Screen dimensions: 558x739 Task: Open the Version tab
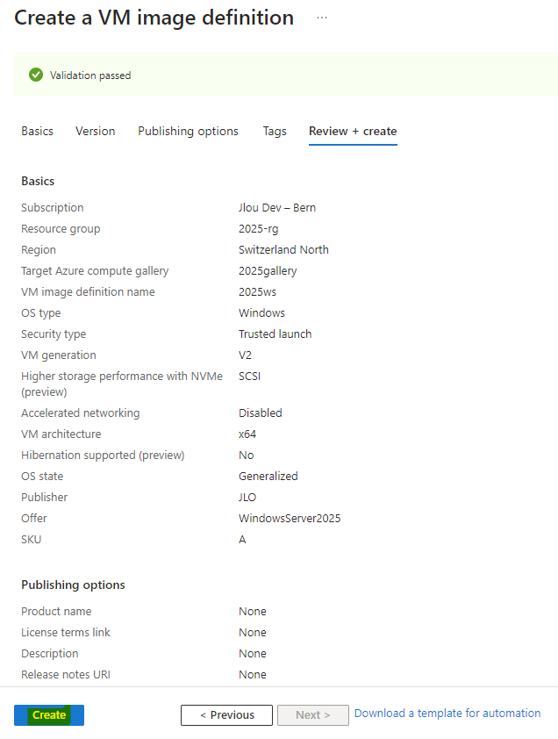[96, 131]
